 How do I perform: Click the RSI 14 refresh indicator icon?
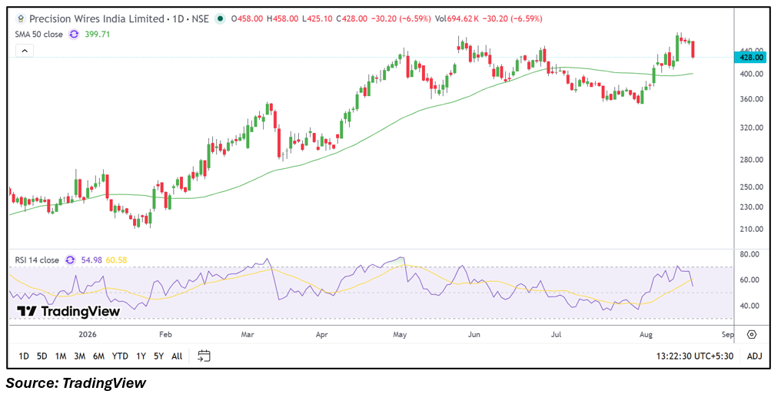(x=70, y=260)
